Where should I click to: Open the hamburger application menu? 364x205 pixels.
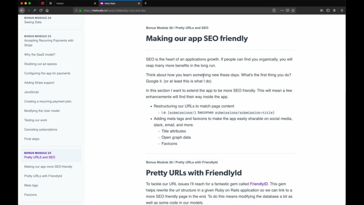tap(342, 11)
